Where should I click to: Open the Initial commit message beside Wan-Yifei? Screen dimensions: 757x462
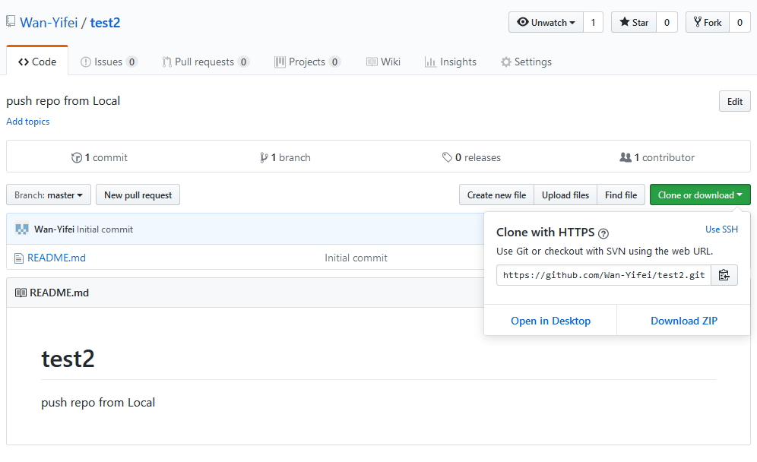(105, 229)
